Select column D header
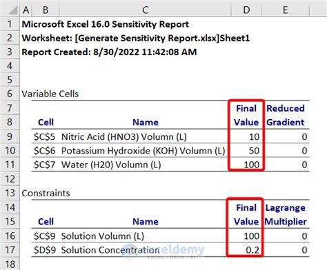Viewport: 327px width, 270px height. pyautogui.click(x=246, y=10)
